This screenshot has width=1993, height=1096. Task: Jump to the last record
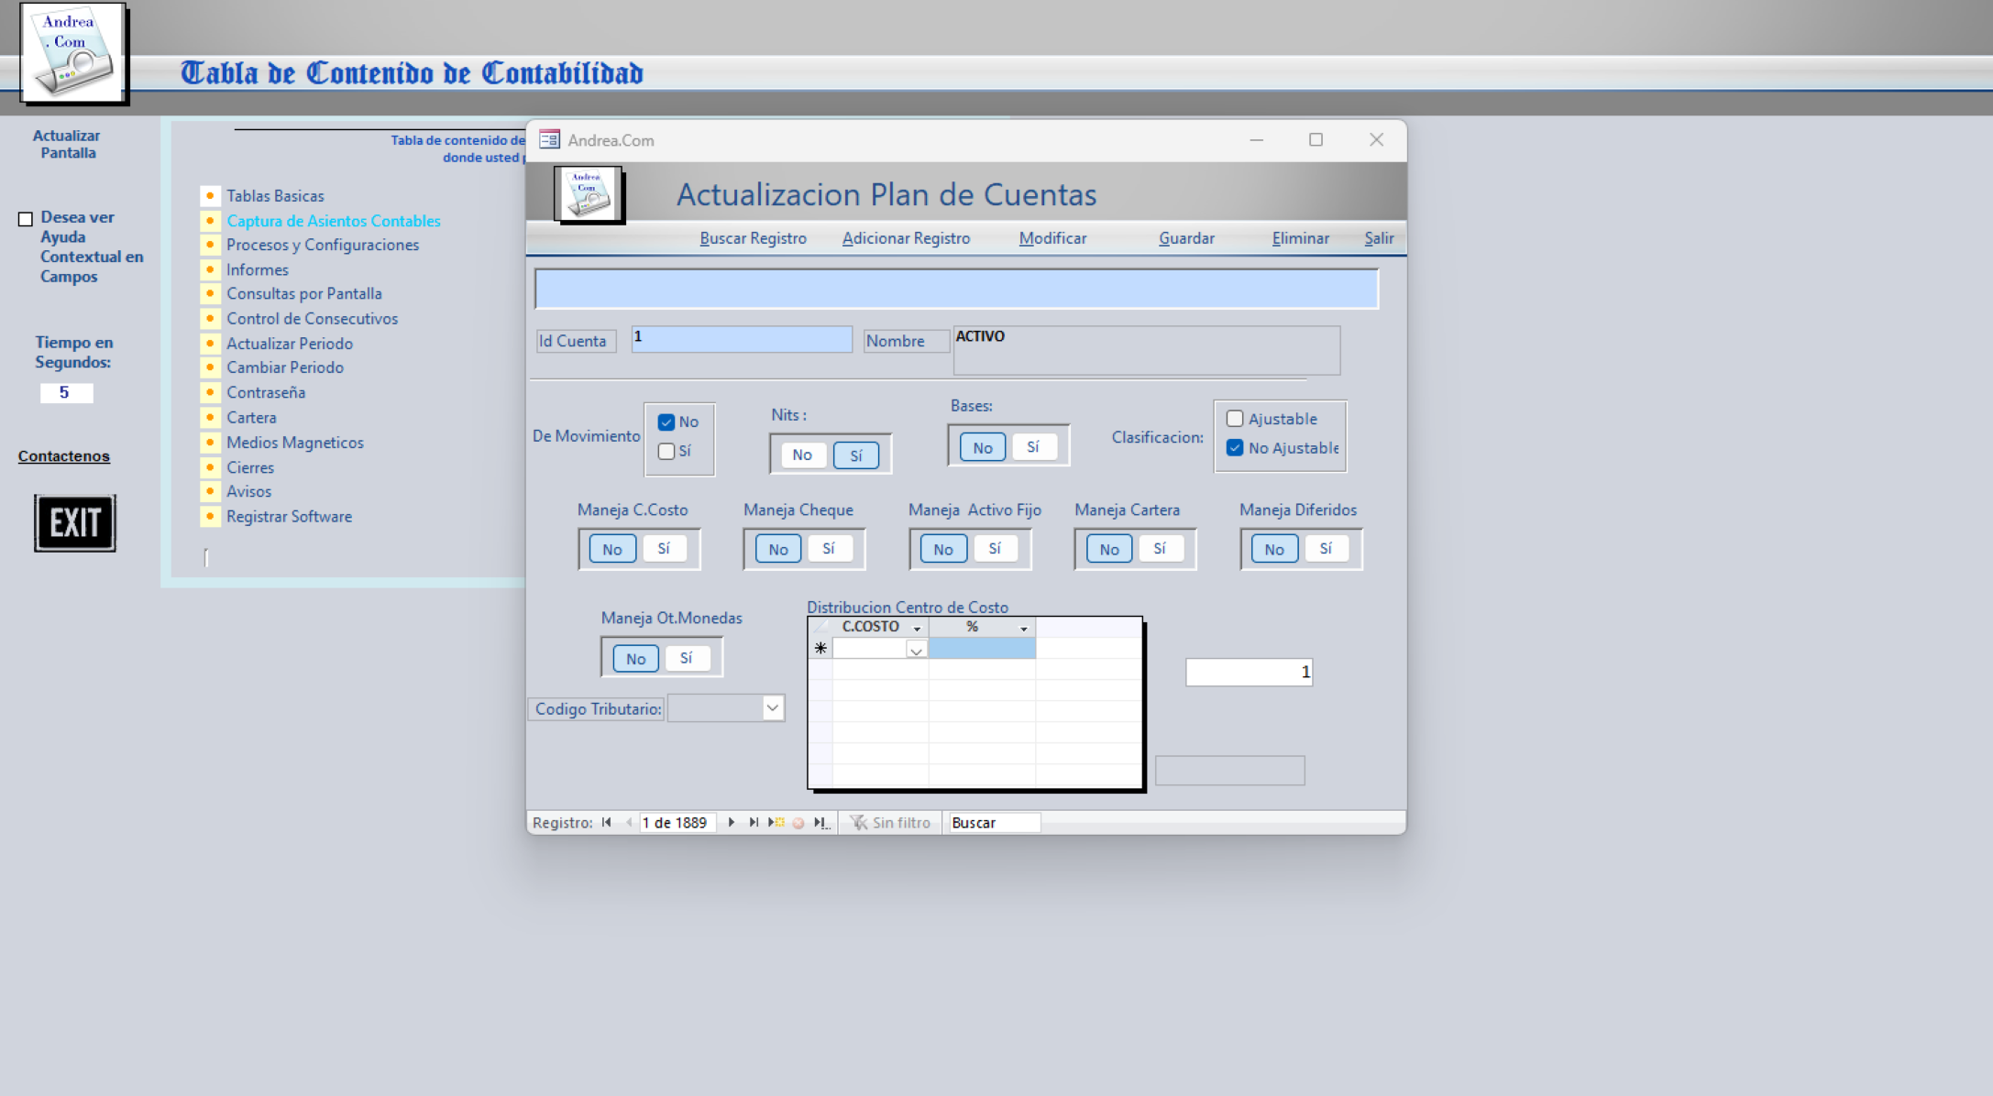tap(753, 822)
